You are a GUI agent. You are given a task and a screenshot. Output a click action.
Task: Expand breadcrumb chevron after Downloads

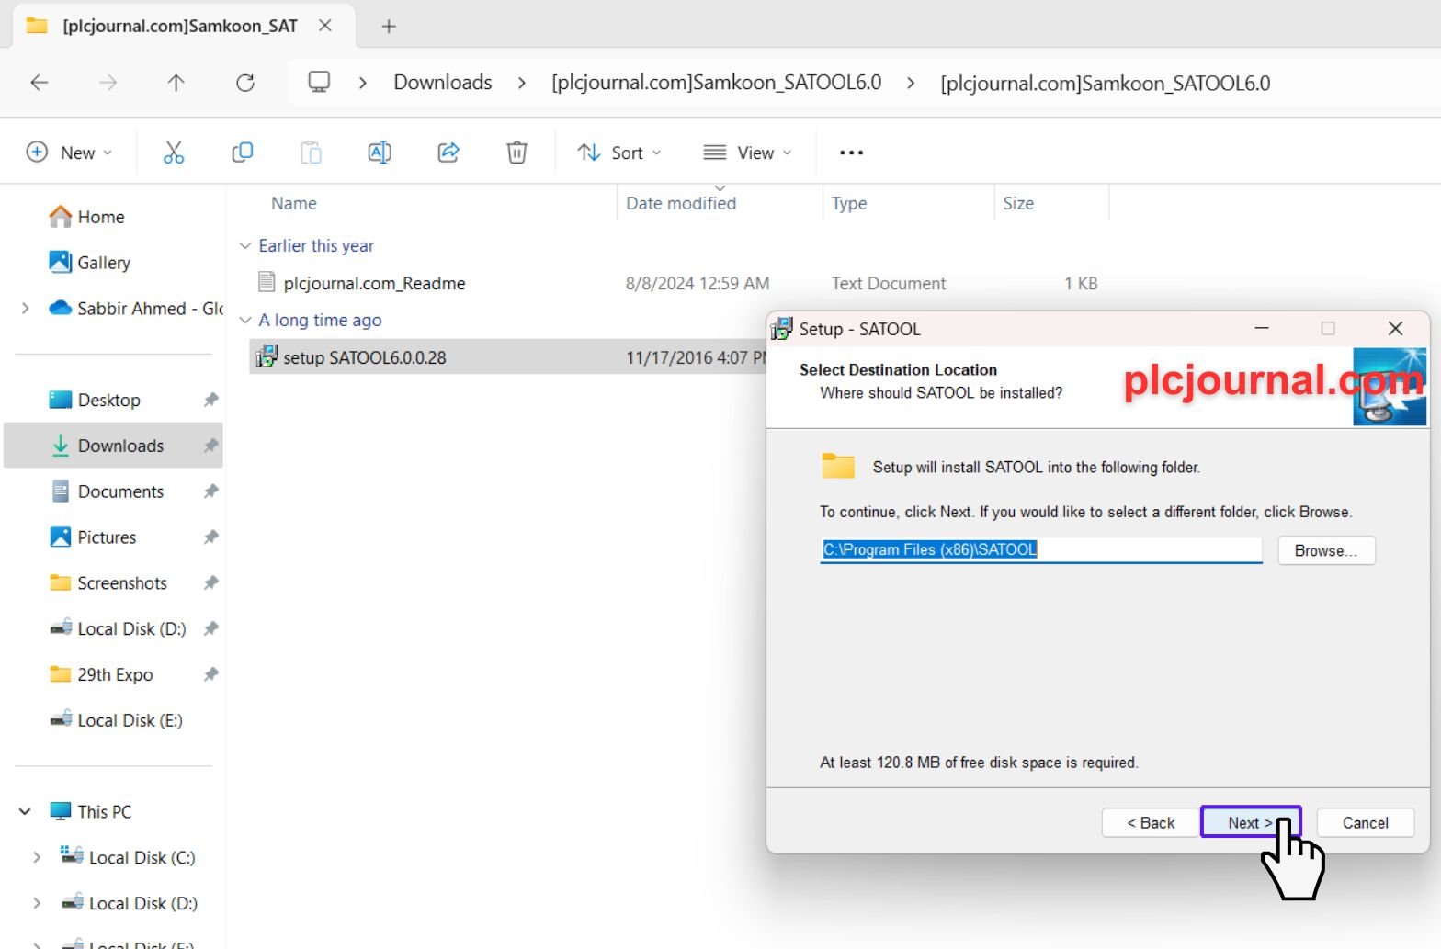[x=522, y=83]
